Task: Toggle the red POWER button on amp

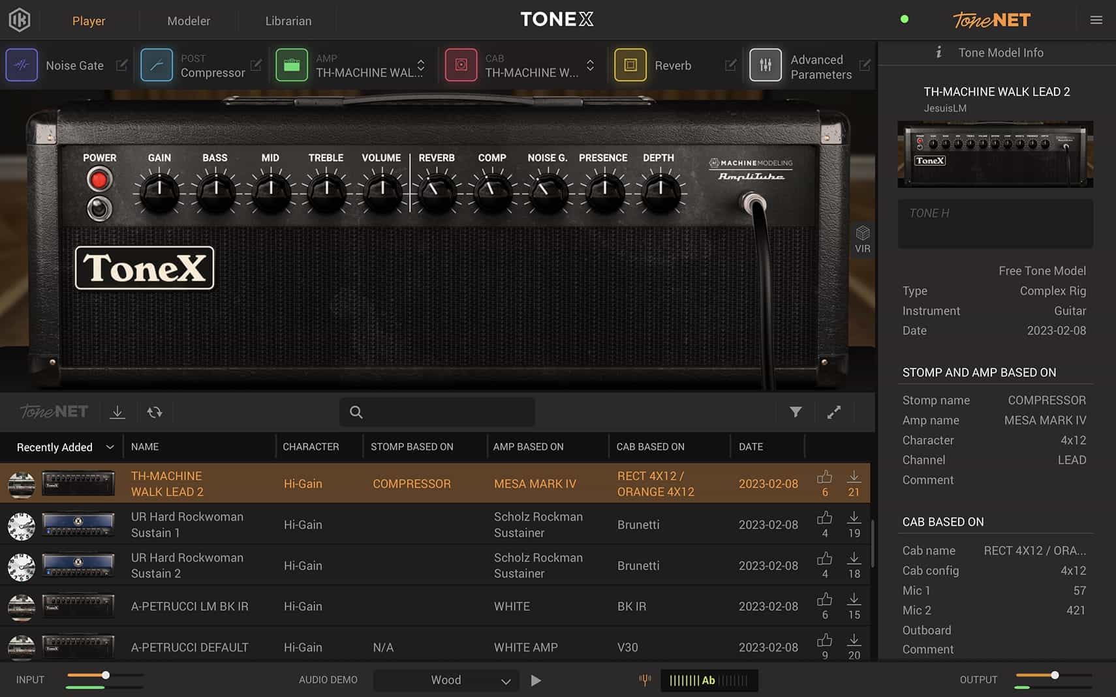Action: (x=99, y=179)
